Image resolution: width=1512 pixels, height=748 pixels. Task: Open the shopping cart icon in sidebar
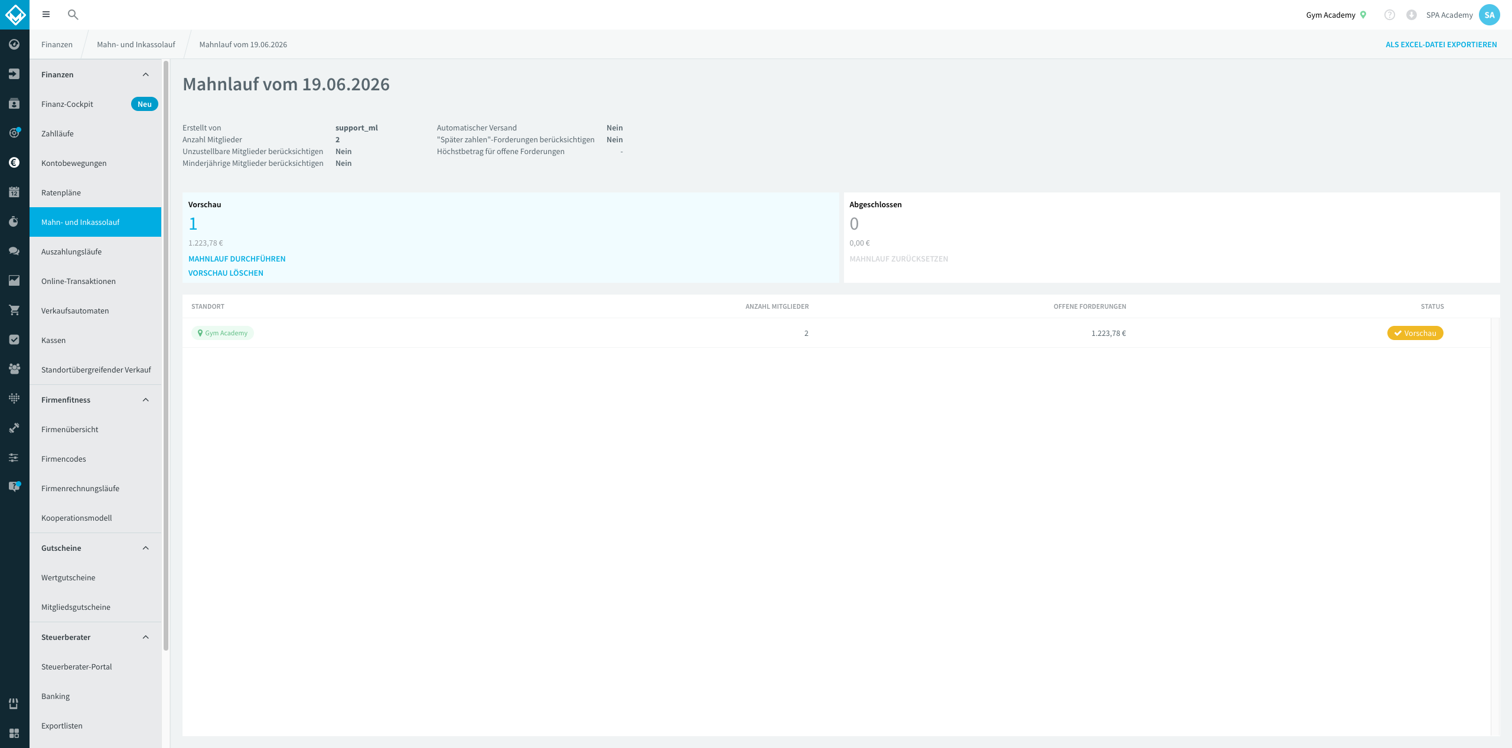click(14, 310)
